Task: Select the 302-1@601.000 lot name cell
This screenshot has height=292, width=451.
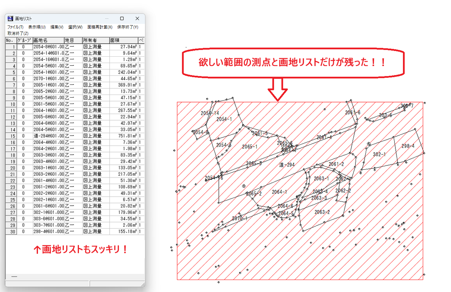Action: point(48,212)
